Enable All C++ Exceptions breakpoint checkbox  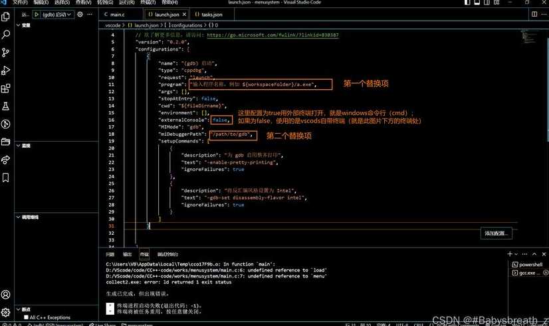pos(26,317)
